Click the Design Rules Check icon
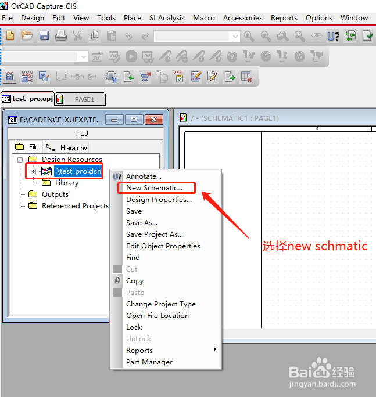Screen dimensions: 376x397 (x=367, y=36)
